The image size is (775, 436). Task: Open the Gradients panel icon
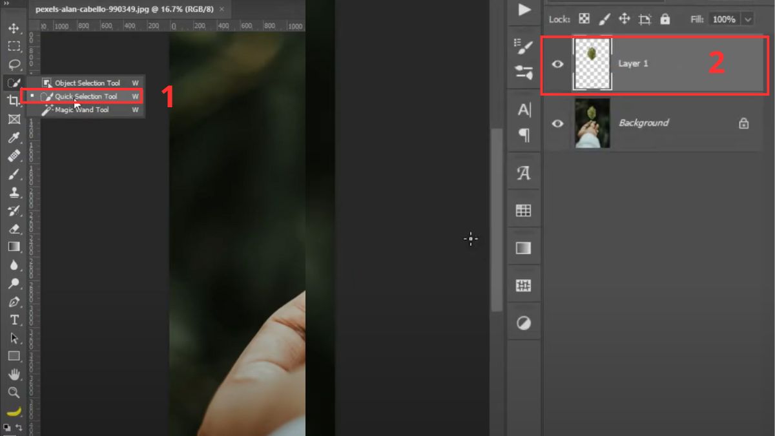point(524,247)
